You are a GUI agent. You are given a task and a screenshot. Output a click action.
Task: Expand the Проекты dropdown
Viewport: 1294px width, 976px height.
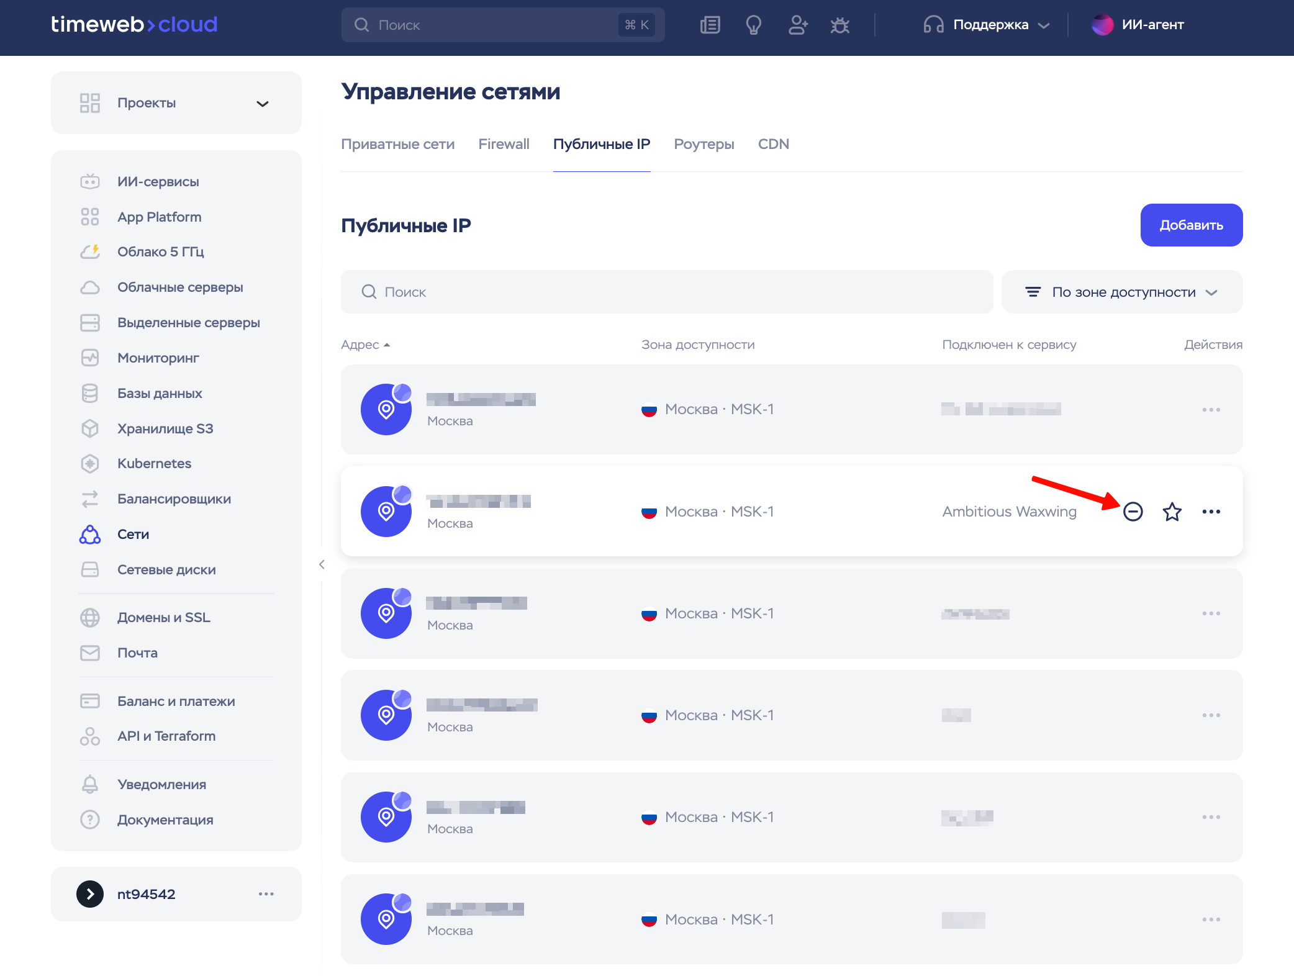176,103
